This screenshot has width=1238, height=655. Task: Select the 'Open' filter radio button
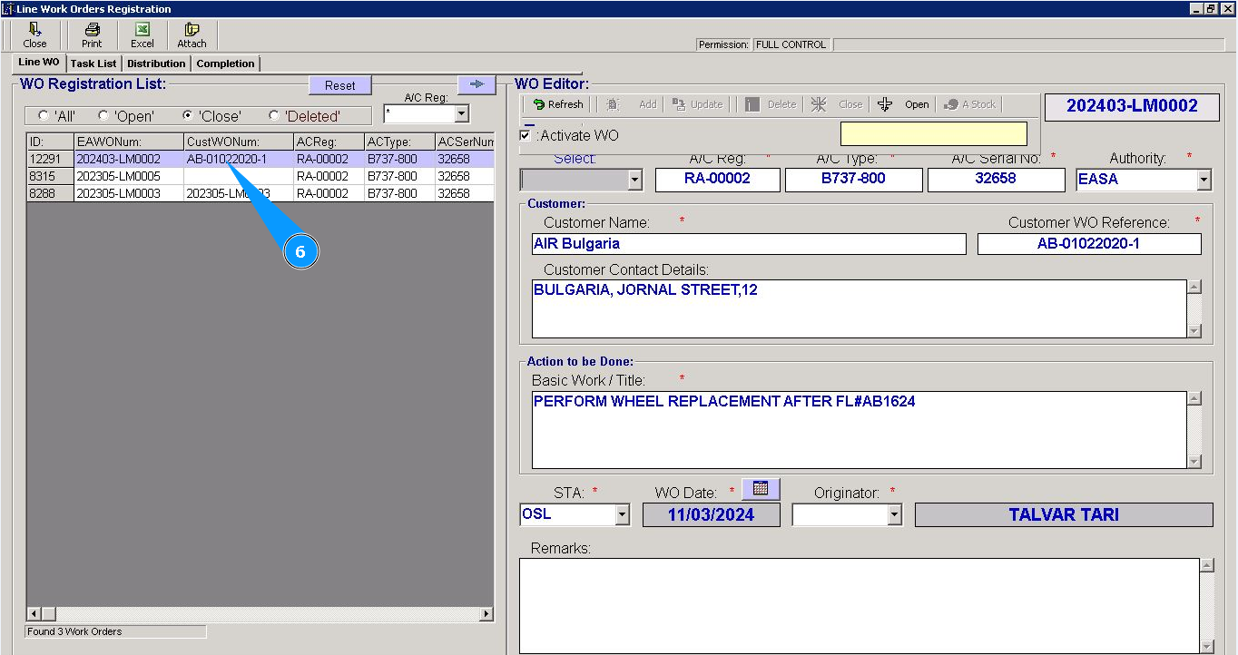(103, 116)
